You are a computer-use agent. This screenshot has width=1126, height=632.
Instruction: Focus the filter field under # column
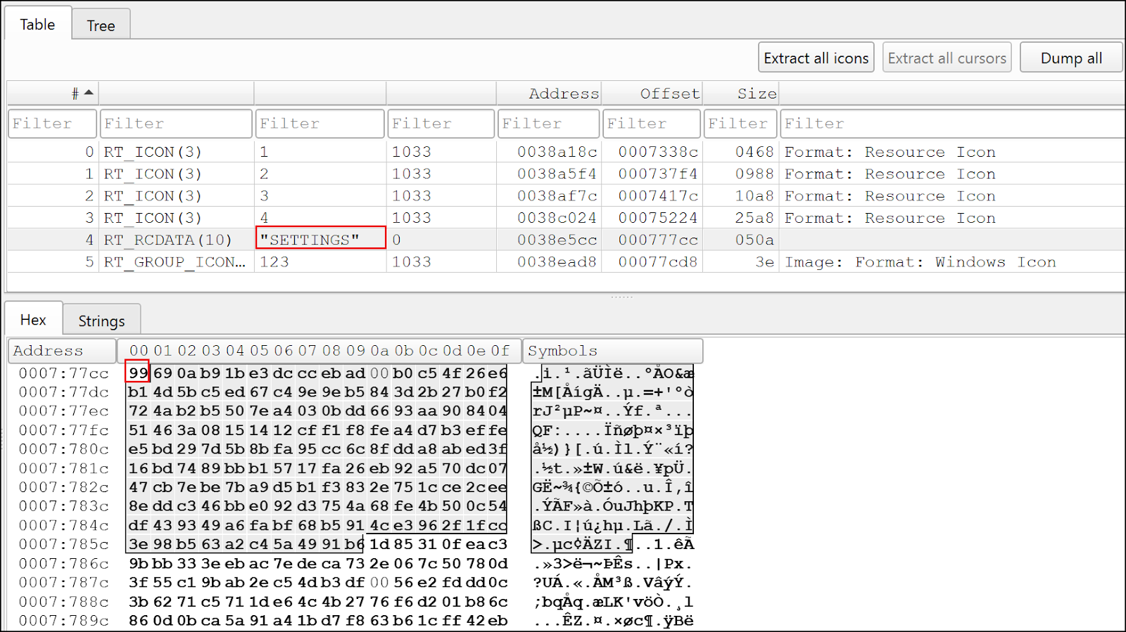52,124
